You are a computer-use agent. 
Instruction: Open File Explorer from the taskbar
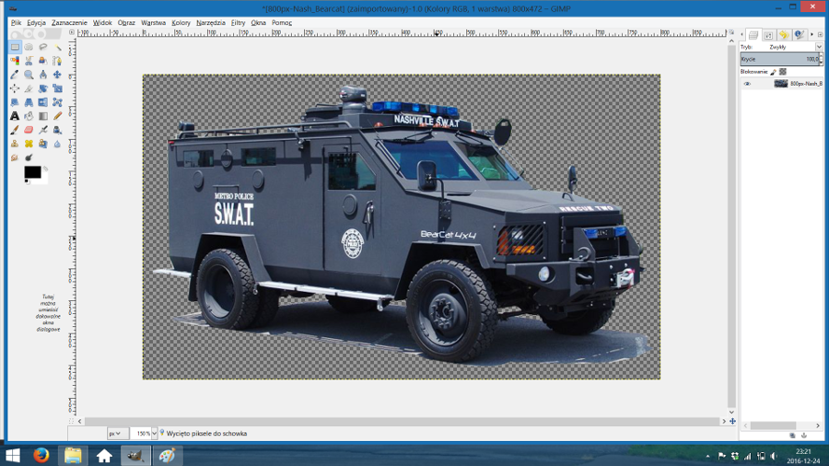click(73, 456)
